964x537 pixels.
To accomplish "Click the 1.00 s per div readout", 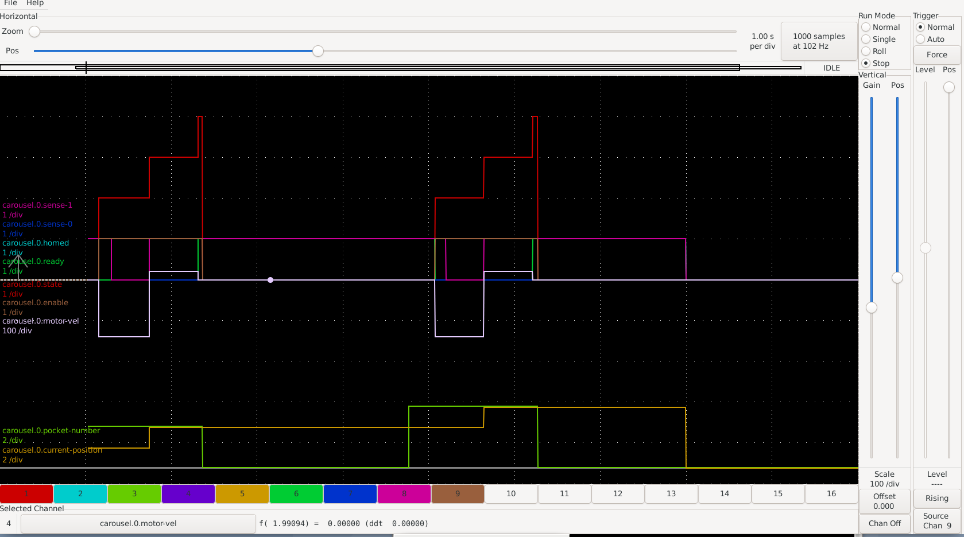I will 762,41.
